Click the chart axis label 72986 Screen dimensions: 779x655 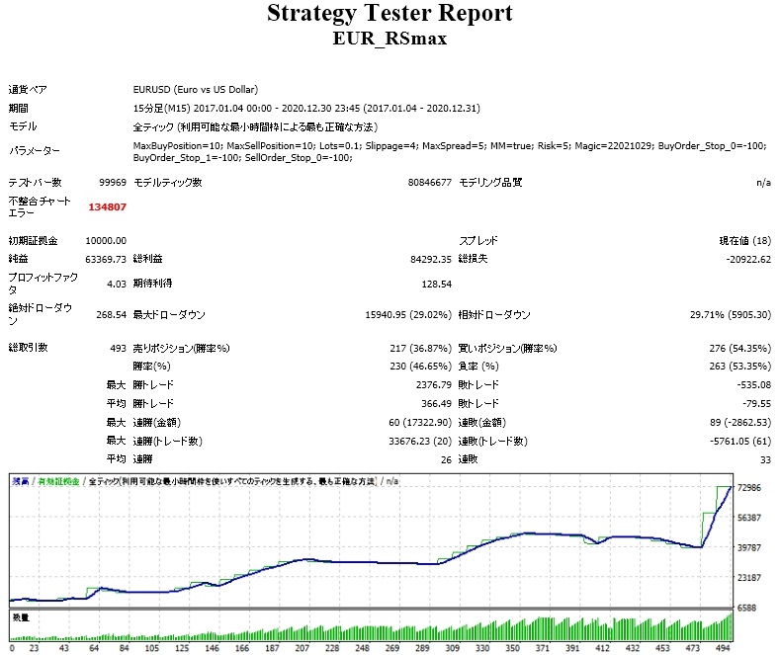tap(749, 488)
